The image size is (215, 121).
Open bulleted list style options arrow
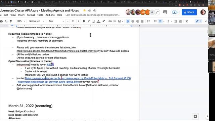pos(164,21)
